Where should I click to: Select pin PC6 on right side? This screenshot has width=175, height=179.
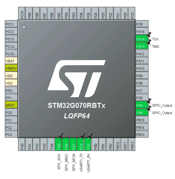tap(142, 98)
